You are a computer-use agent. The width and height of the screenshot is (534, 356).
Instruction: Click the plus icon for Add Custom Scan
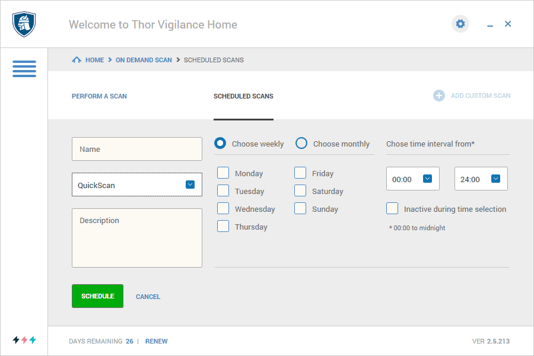coord(438,96)
